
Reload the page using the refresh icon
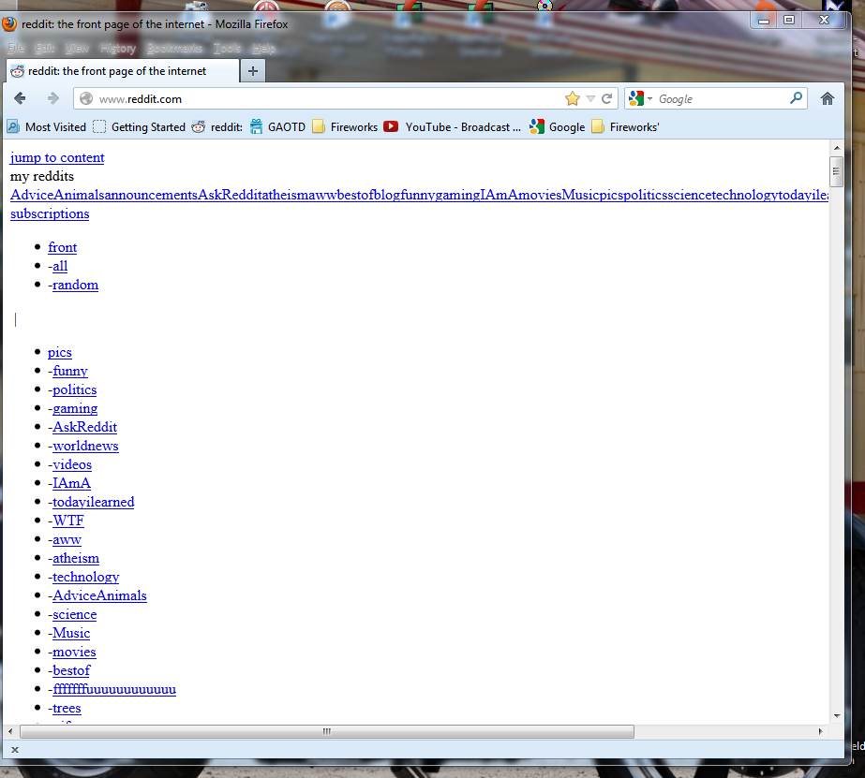click(x=607, y=98)
